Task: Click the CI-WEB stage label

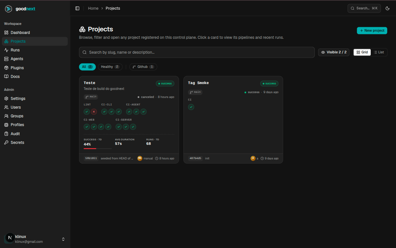Action: point(89,120)
